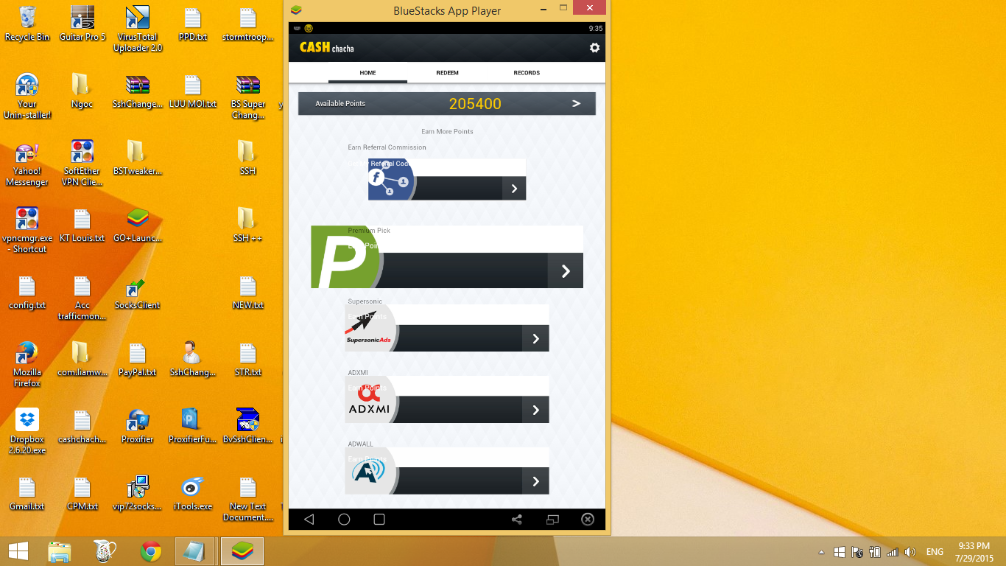
Task: Open the Windows Start button
Action: [18, 551]
